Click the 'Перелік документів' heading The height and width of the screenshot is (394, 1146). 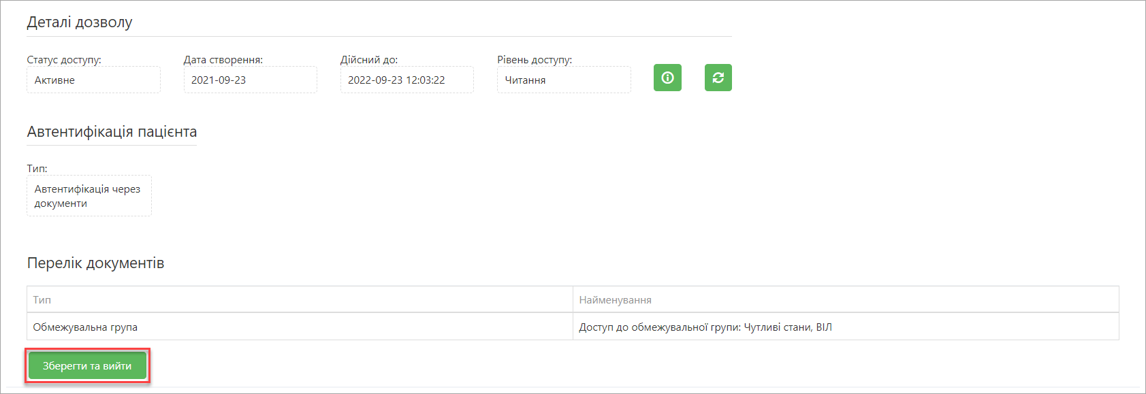pyautogui.click(x=95, y=263)
